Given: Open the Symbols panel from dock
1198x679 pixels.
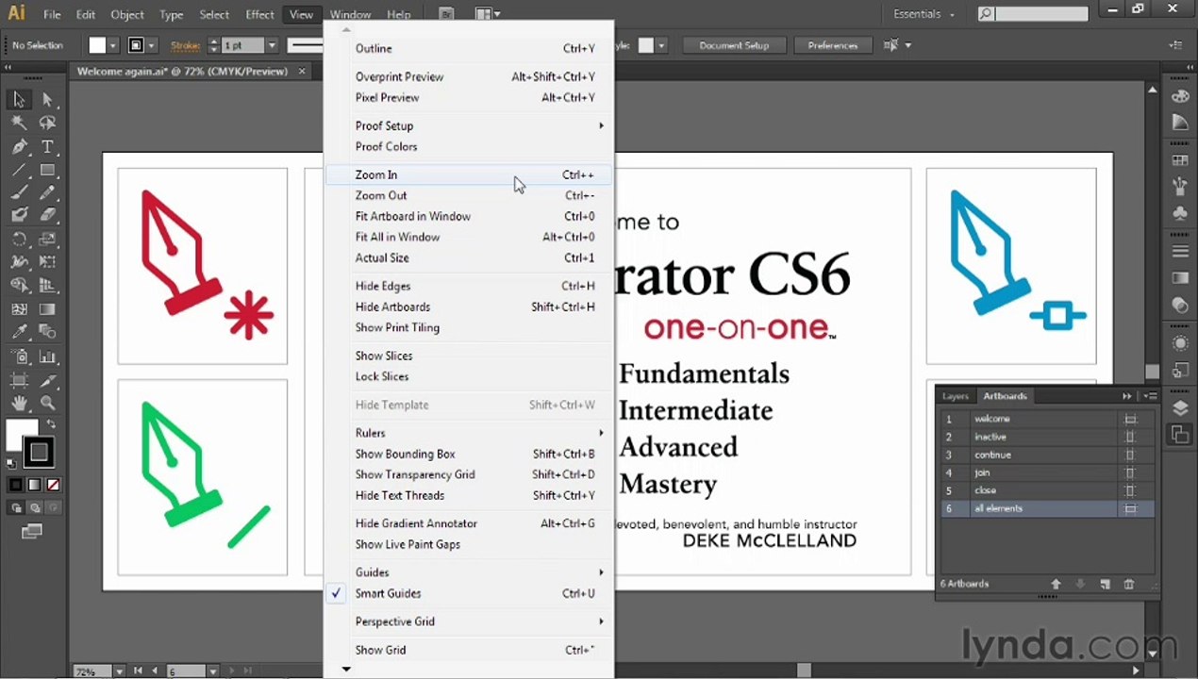Looking at the screenshot, I should [x=1180, y=214].
